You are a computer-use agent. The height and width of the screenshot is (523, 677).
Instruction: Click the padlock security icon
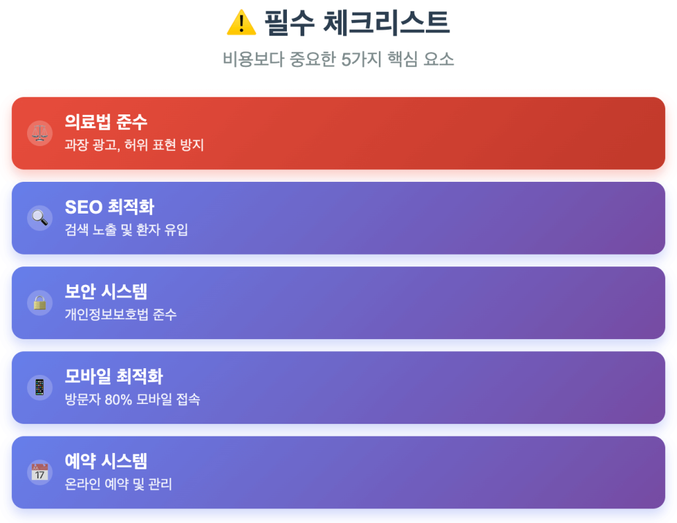click(x=40, y=303)
